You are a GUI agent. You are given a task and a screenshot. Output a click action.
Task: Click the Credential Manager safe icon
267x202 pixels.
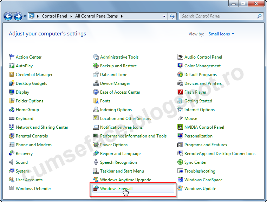pyautogui.click(x=11, y=74)
